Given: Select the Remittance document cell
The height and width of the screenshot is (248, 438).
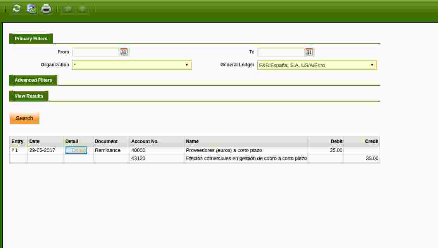Looking at the screenshot, I should 107,150.
